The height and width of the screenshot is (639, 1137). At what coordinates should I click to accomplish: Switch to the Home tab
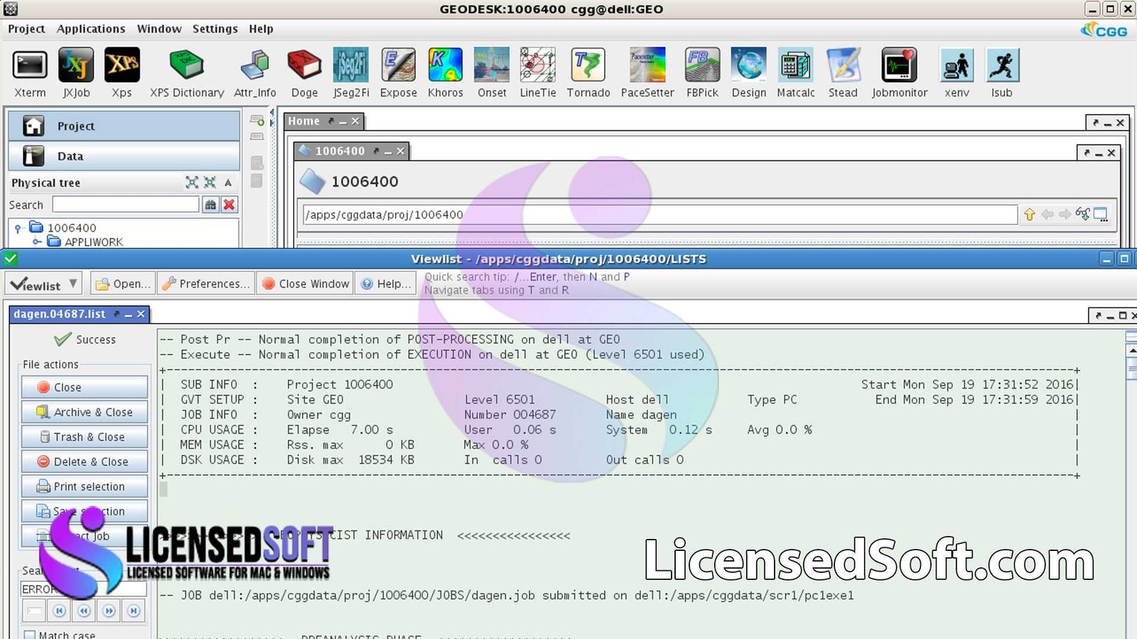pos(304,121)
